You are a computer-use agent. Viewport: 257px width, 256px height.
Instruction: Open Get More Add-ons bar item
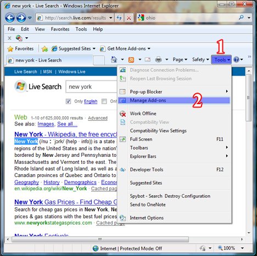point(125,49)
